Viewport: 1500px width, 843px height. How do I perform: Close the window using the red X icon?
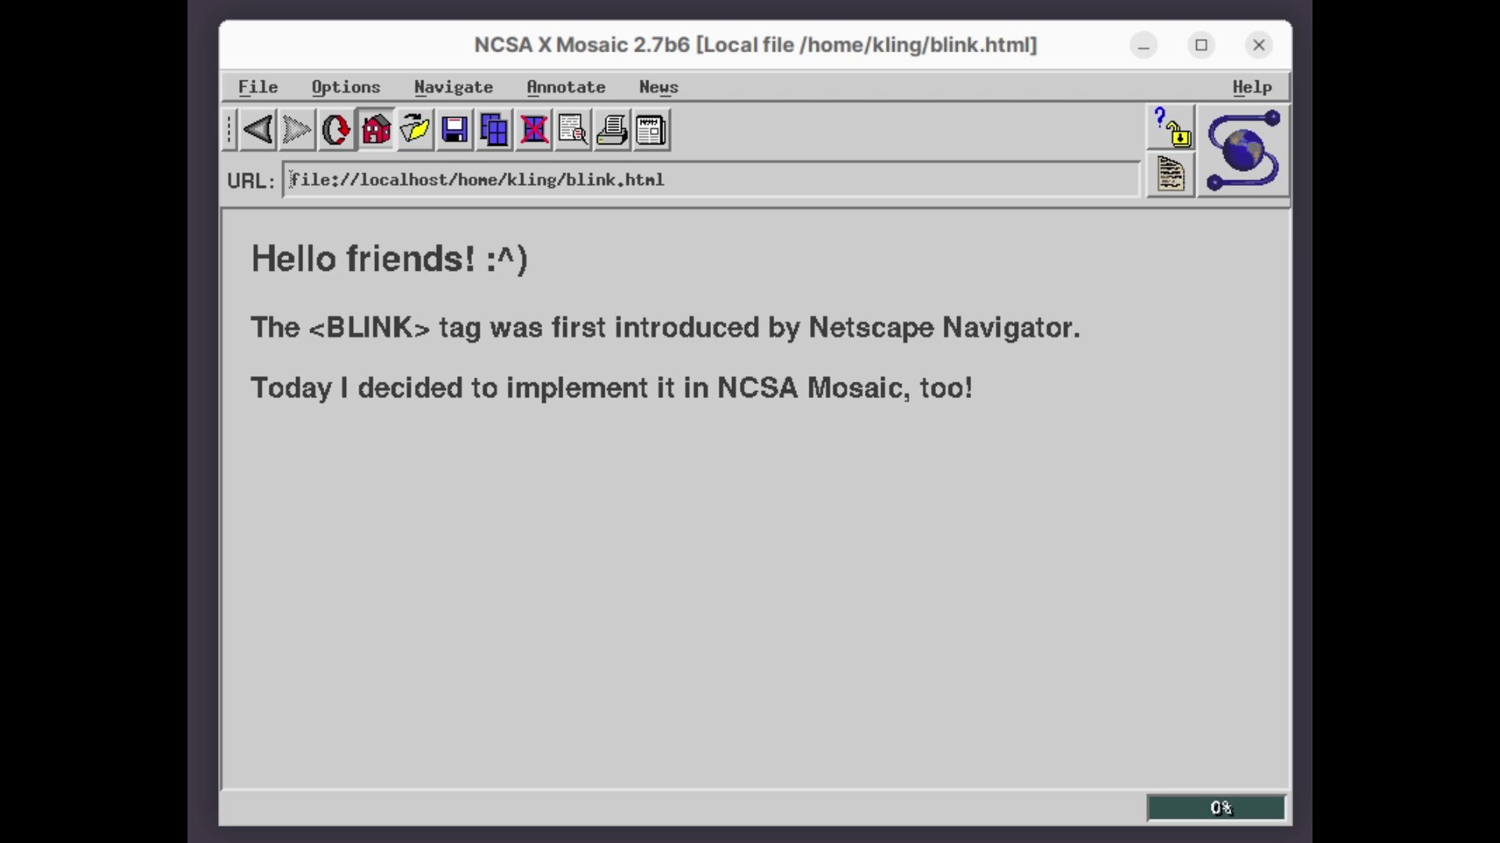[x=534, y=130]
